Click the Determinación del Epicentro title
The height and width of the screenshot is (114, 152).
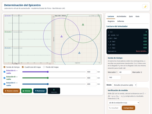click(23, 5)
